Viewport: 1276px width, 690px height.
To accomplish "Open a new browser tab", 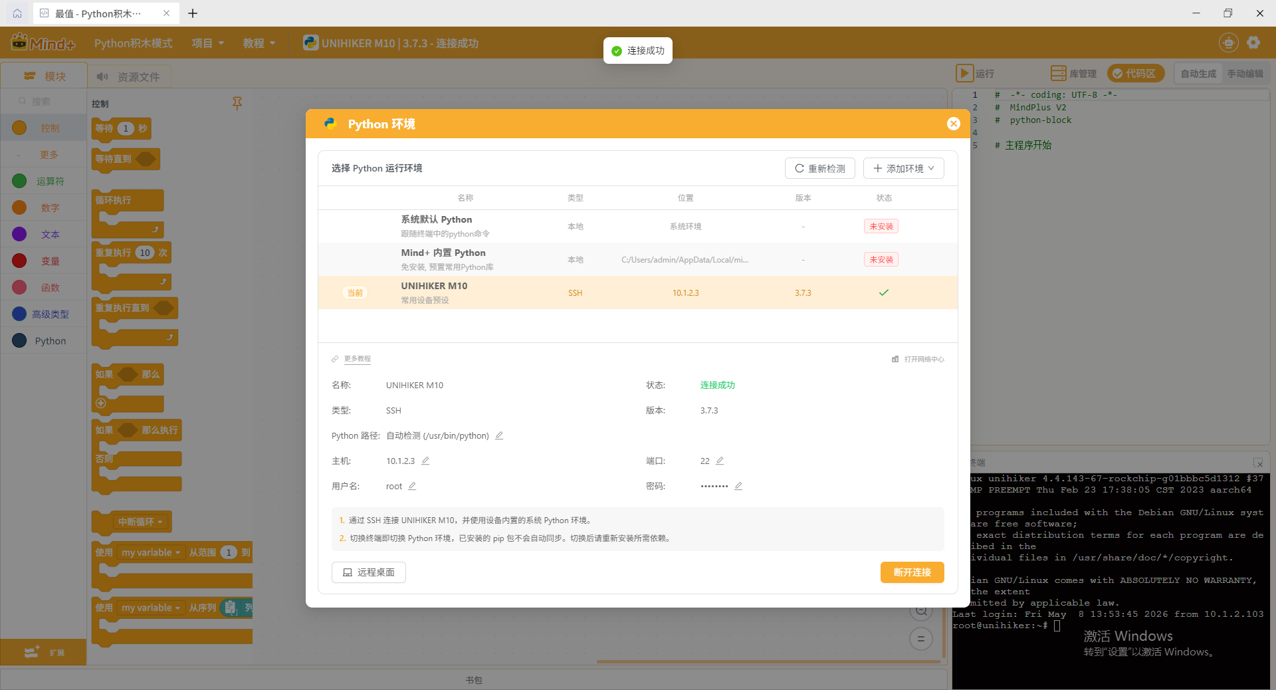I will pos(193,13).
